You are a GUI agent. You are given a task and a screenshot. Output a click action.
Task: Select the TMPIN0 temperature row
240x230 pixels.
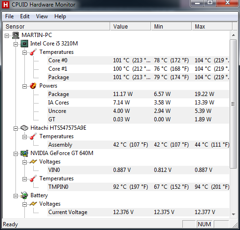pos(138,187)
